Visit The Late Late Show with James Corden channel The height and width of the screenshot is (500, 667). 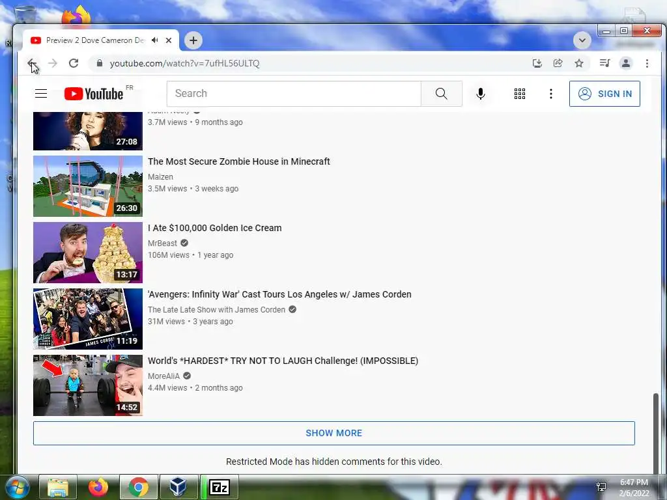click(x=216, y=309)
